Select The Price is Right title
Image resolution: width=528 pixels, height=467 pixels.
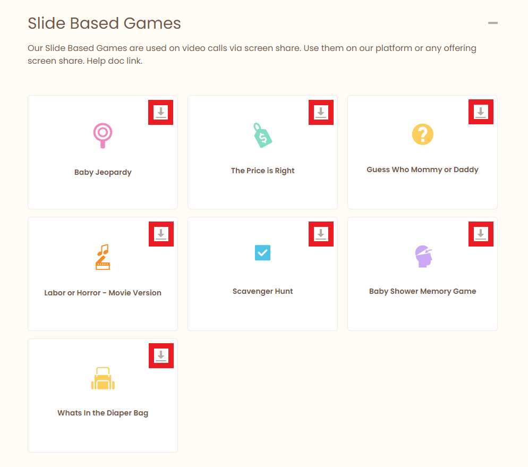coord(262,171)
